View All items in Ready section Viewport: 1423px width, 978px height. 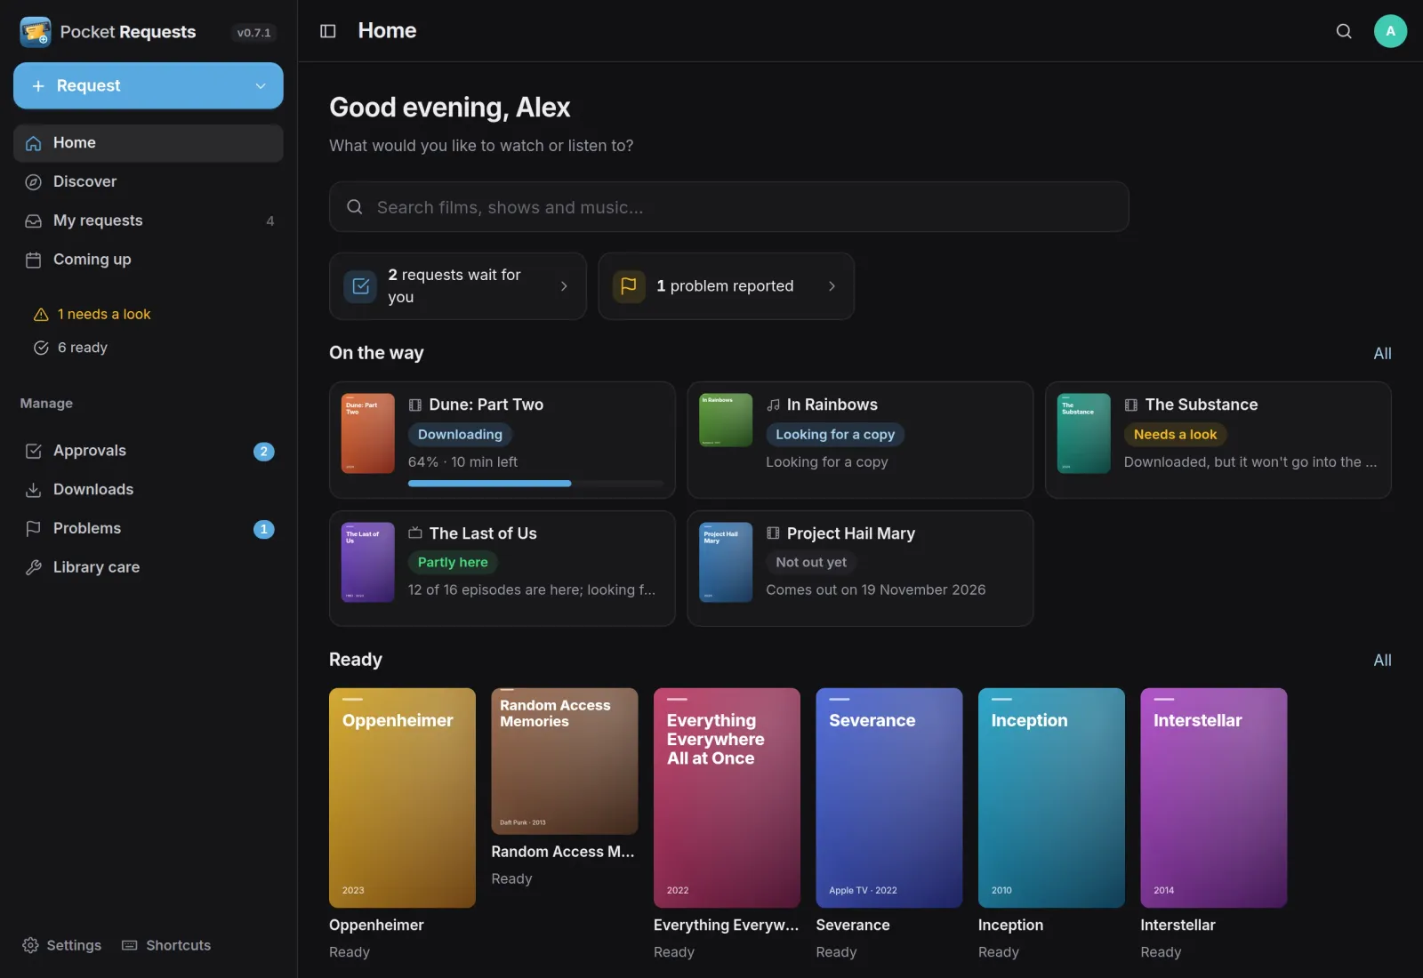pos(1382,661)
